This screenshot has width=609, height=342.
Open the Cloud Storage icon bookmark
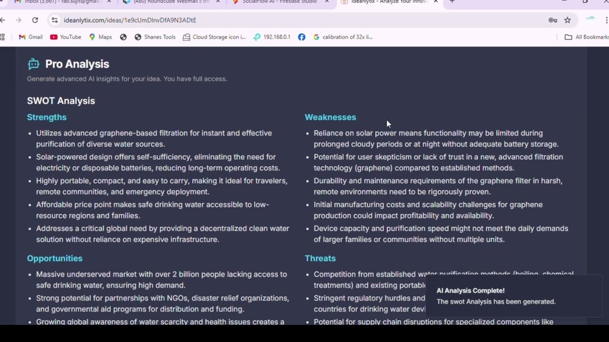[x=214, y=37]
